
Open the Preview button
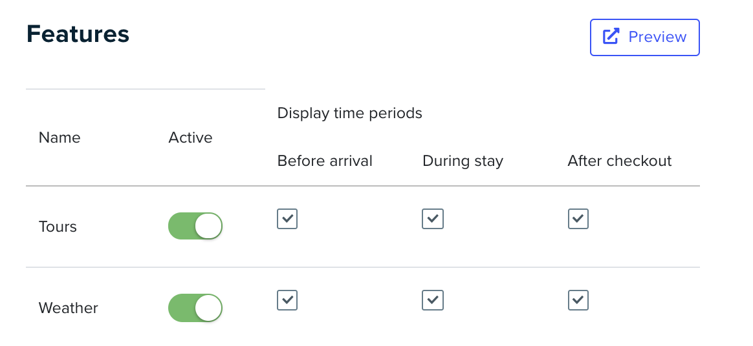pos(644,37)
